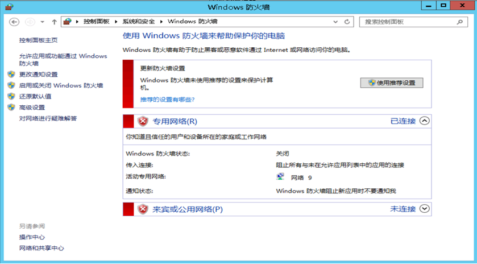The width and height of the screenshot is (477, 264).
Task: Open the 操作中心 link
Action: pos(32,237)
